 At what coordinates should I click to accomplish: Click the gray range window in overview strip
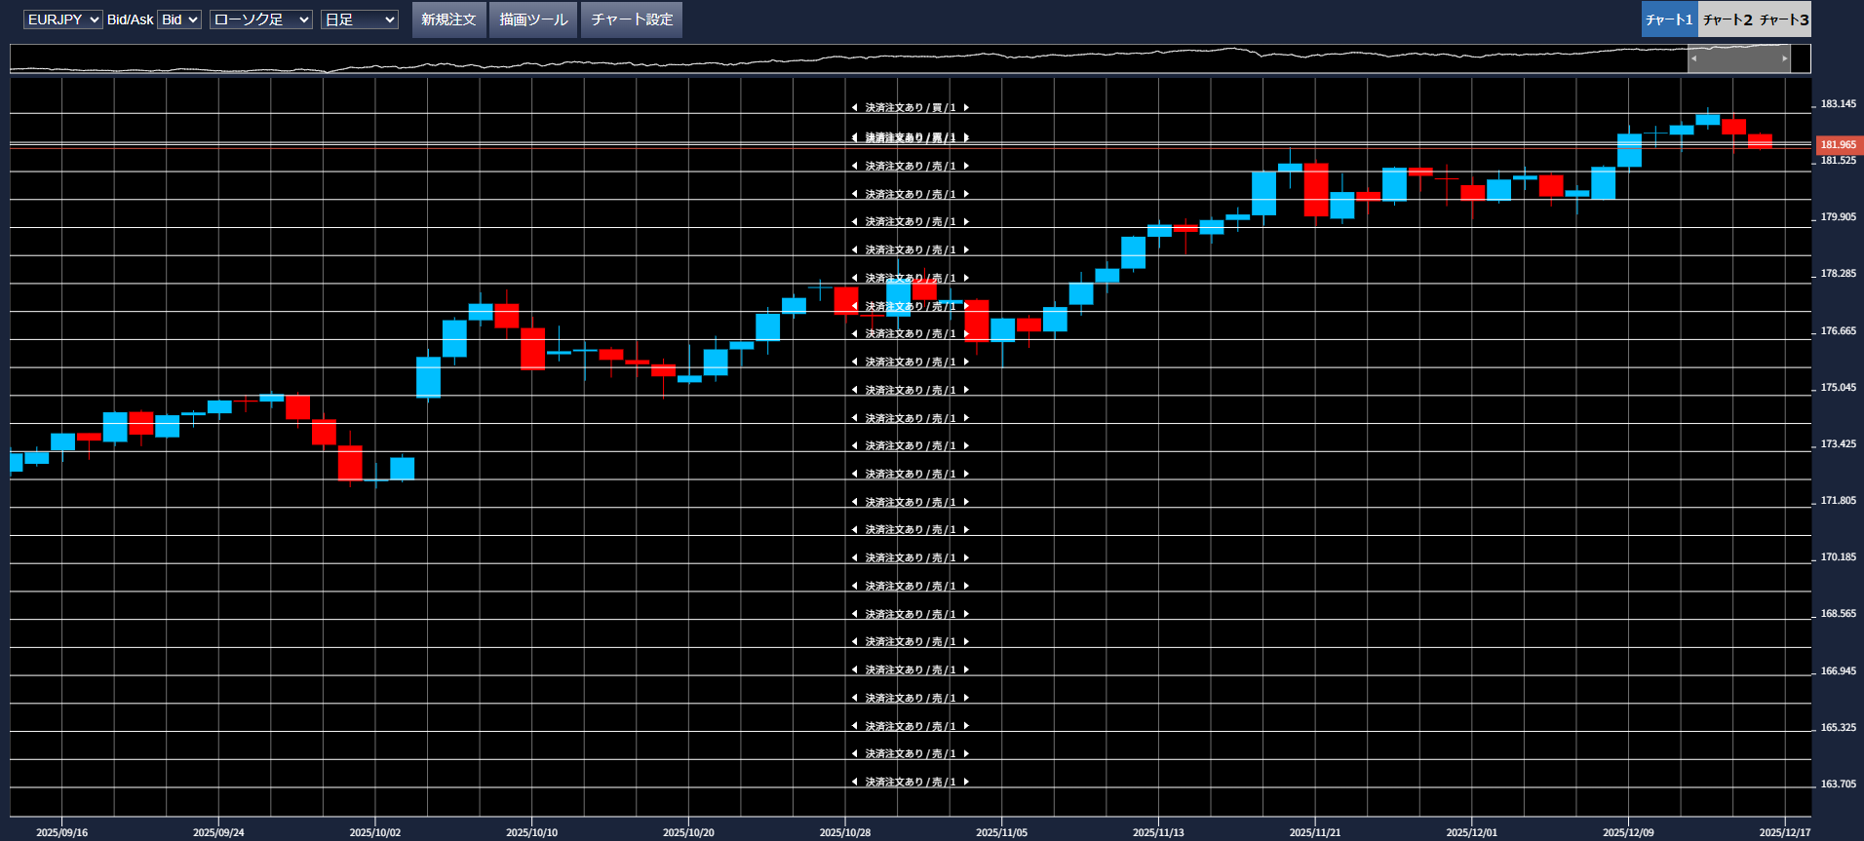(1739, 58)
